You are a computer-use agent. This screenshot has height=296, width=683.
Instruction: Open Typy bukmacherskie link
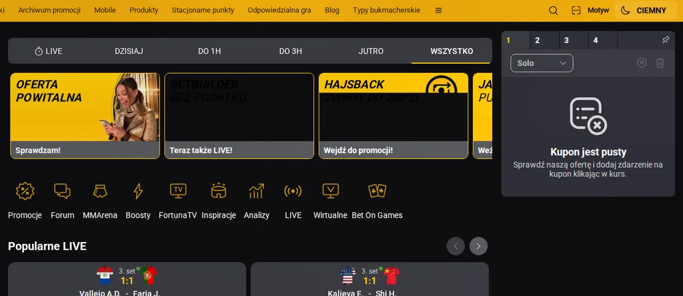coord(386,10)
